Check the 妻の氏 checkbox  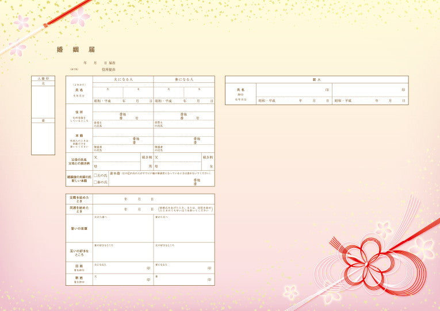pos(95,182)
